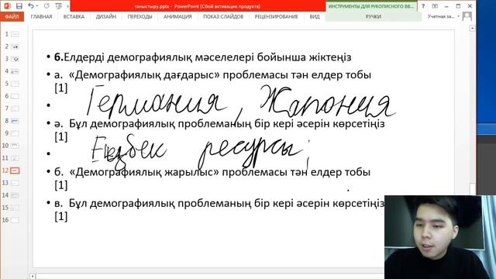The height and width of the screenshot is (279, 496).
Task: Select the highlighted slide 12 thumbnail
Action: pos(15,170)
